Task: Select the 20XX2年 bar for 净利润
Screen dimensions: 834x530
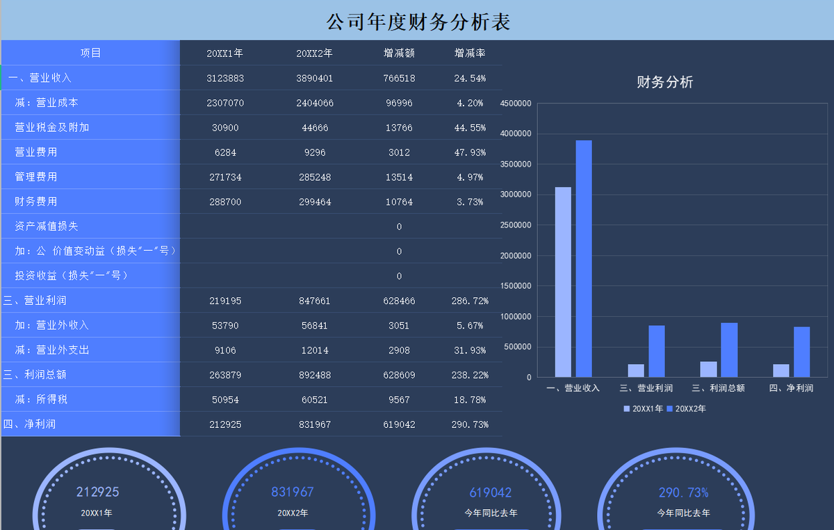Action: point(802,352)
